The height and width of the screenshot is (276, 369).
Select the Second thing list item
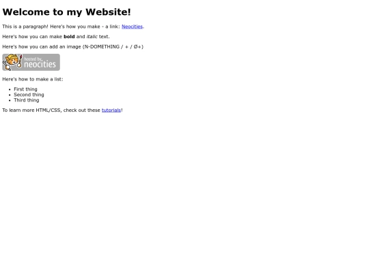[29, 95]
